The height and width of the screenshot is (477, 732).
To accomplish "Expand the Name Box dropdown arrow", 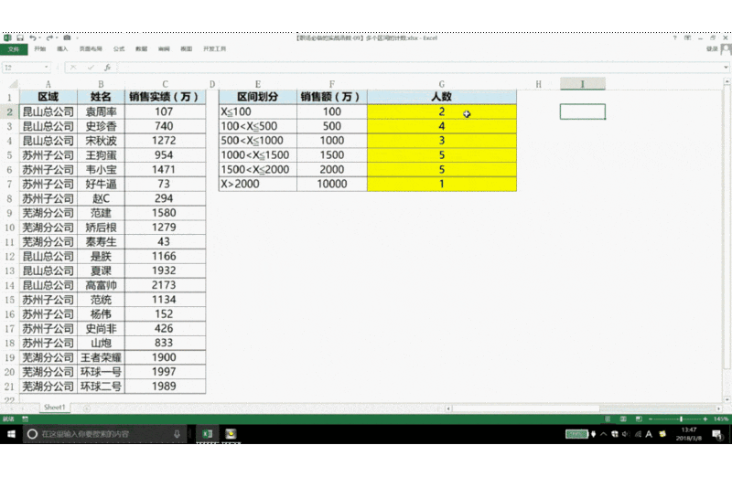I will [47, 68].
